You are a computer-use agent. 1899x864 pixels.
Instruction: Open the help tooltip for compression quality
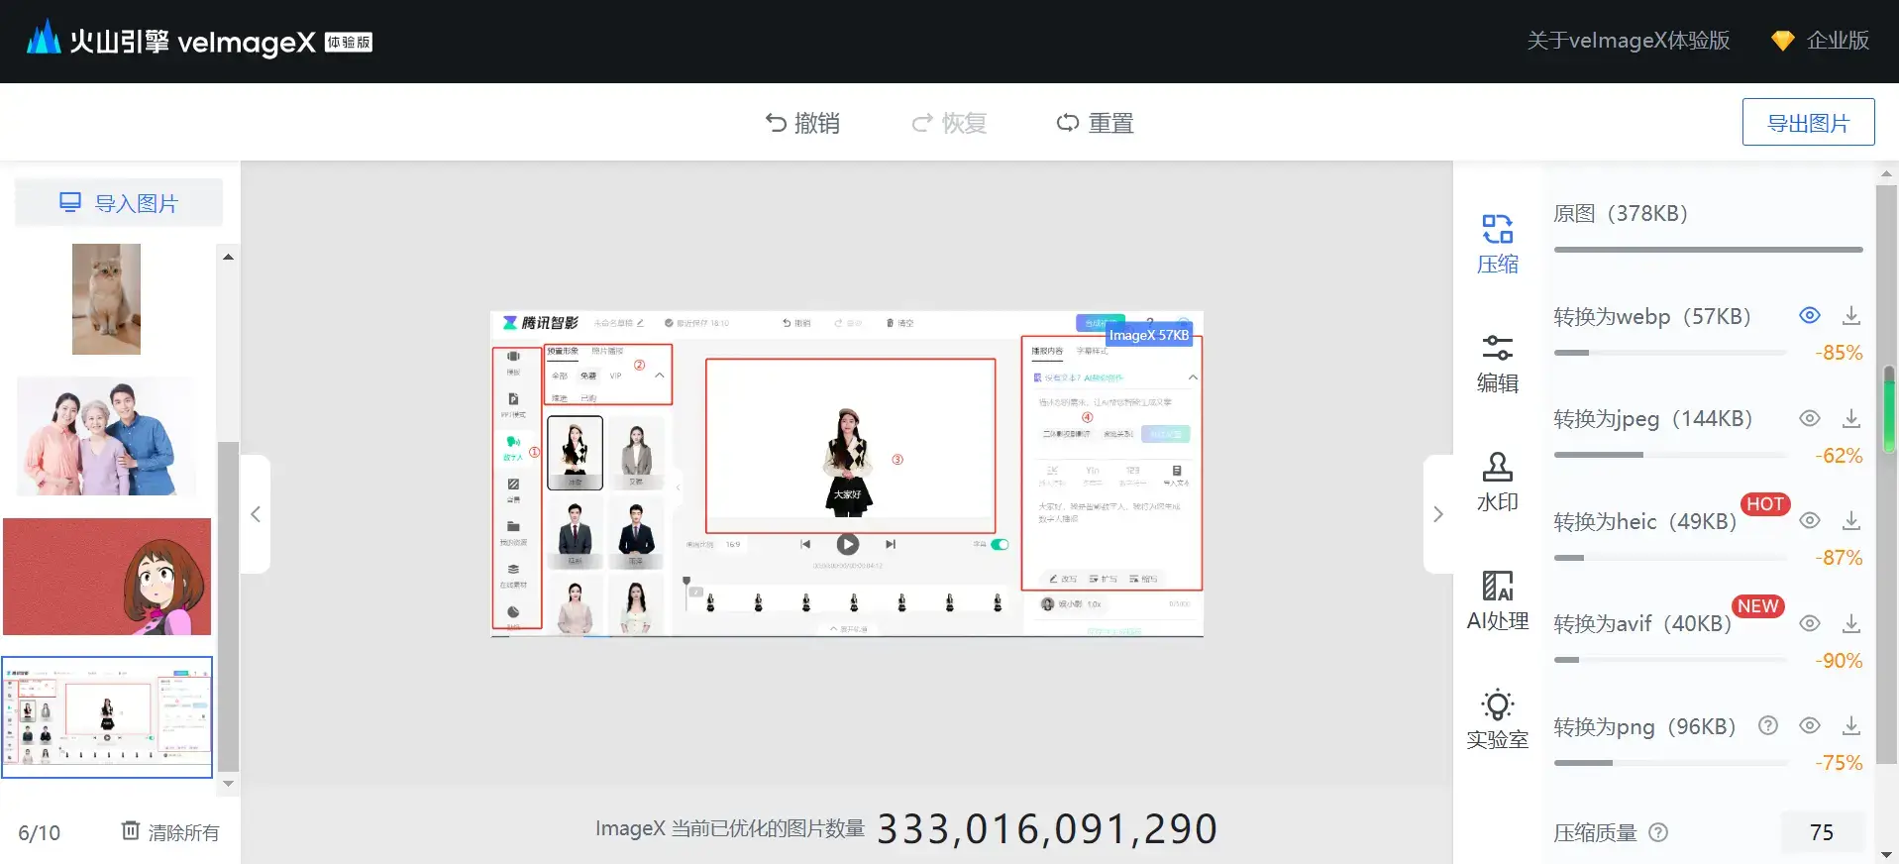[x=1658, y=832]
